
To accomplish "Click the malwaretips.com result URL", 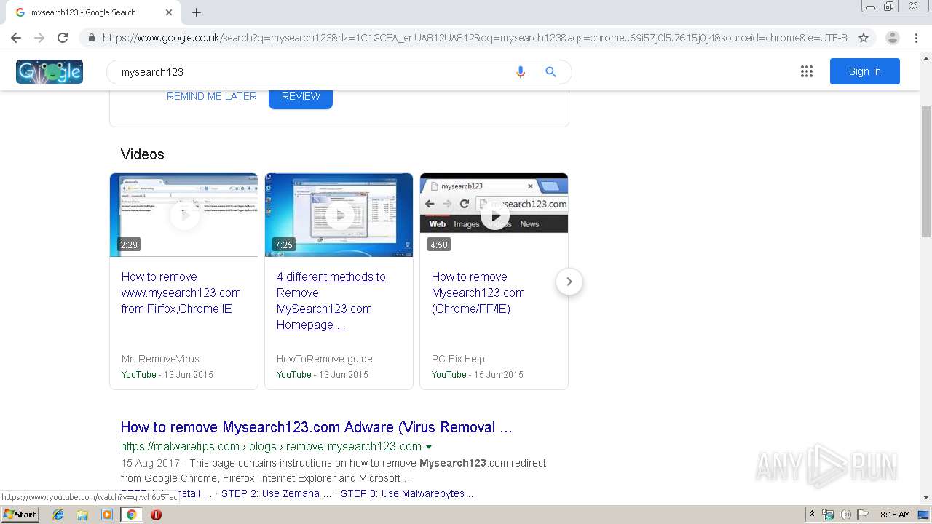I will [271, 446].
